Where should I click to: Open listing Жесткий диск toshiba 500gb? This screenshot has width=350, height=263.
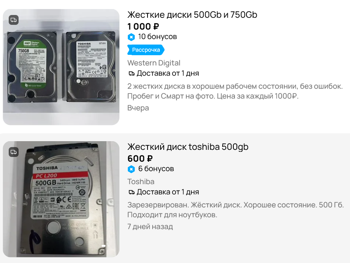pyautogui.click(x=188, y=147)
